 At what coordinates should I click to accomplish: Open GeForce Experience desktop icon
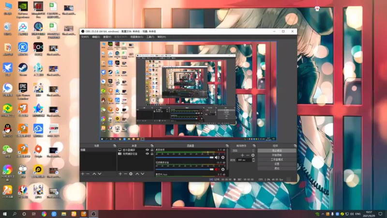[x=23, y=10]
